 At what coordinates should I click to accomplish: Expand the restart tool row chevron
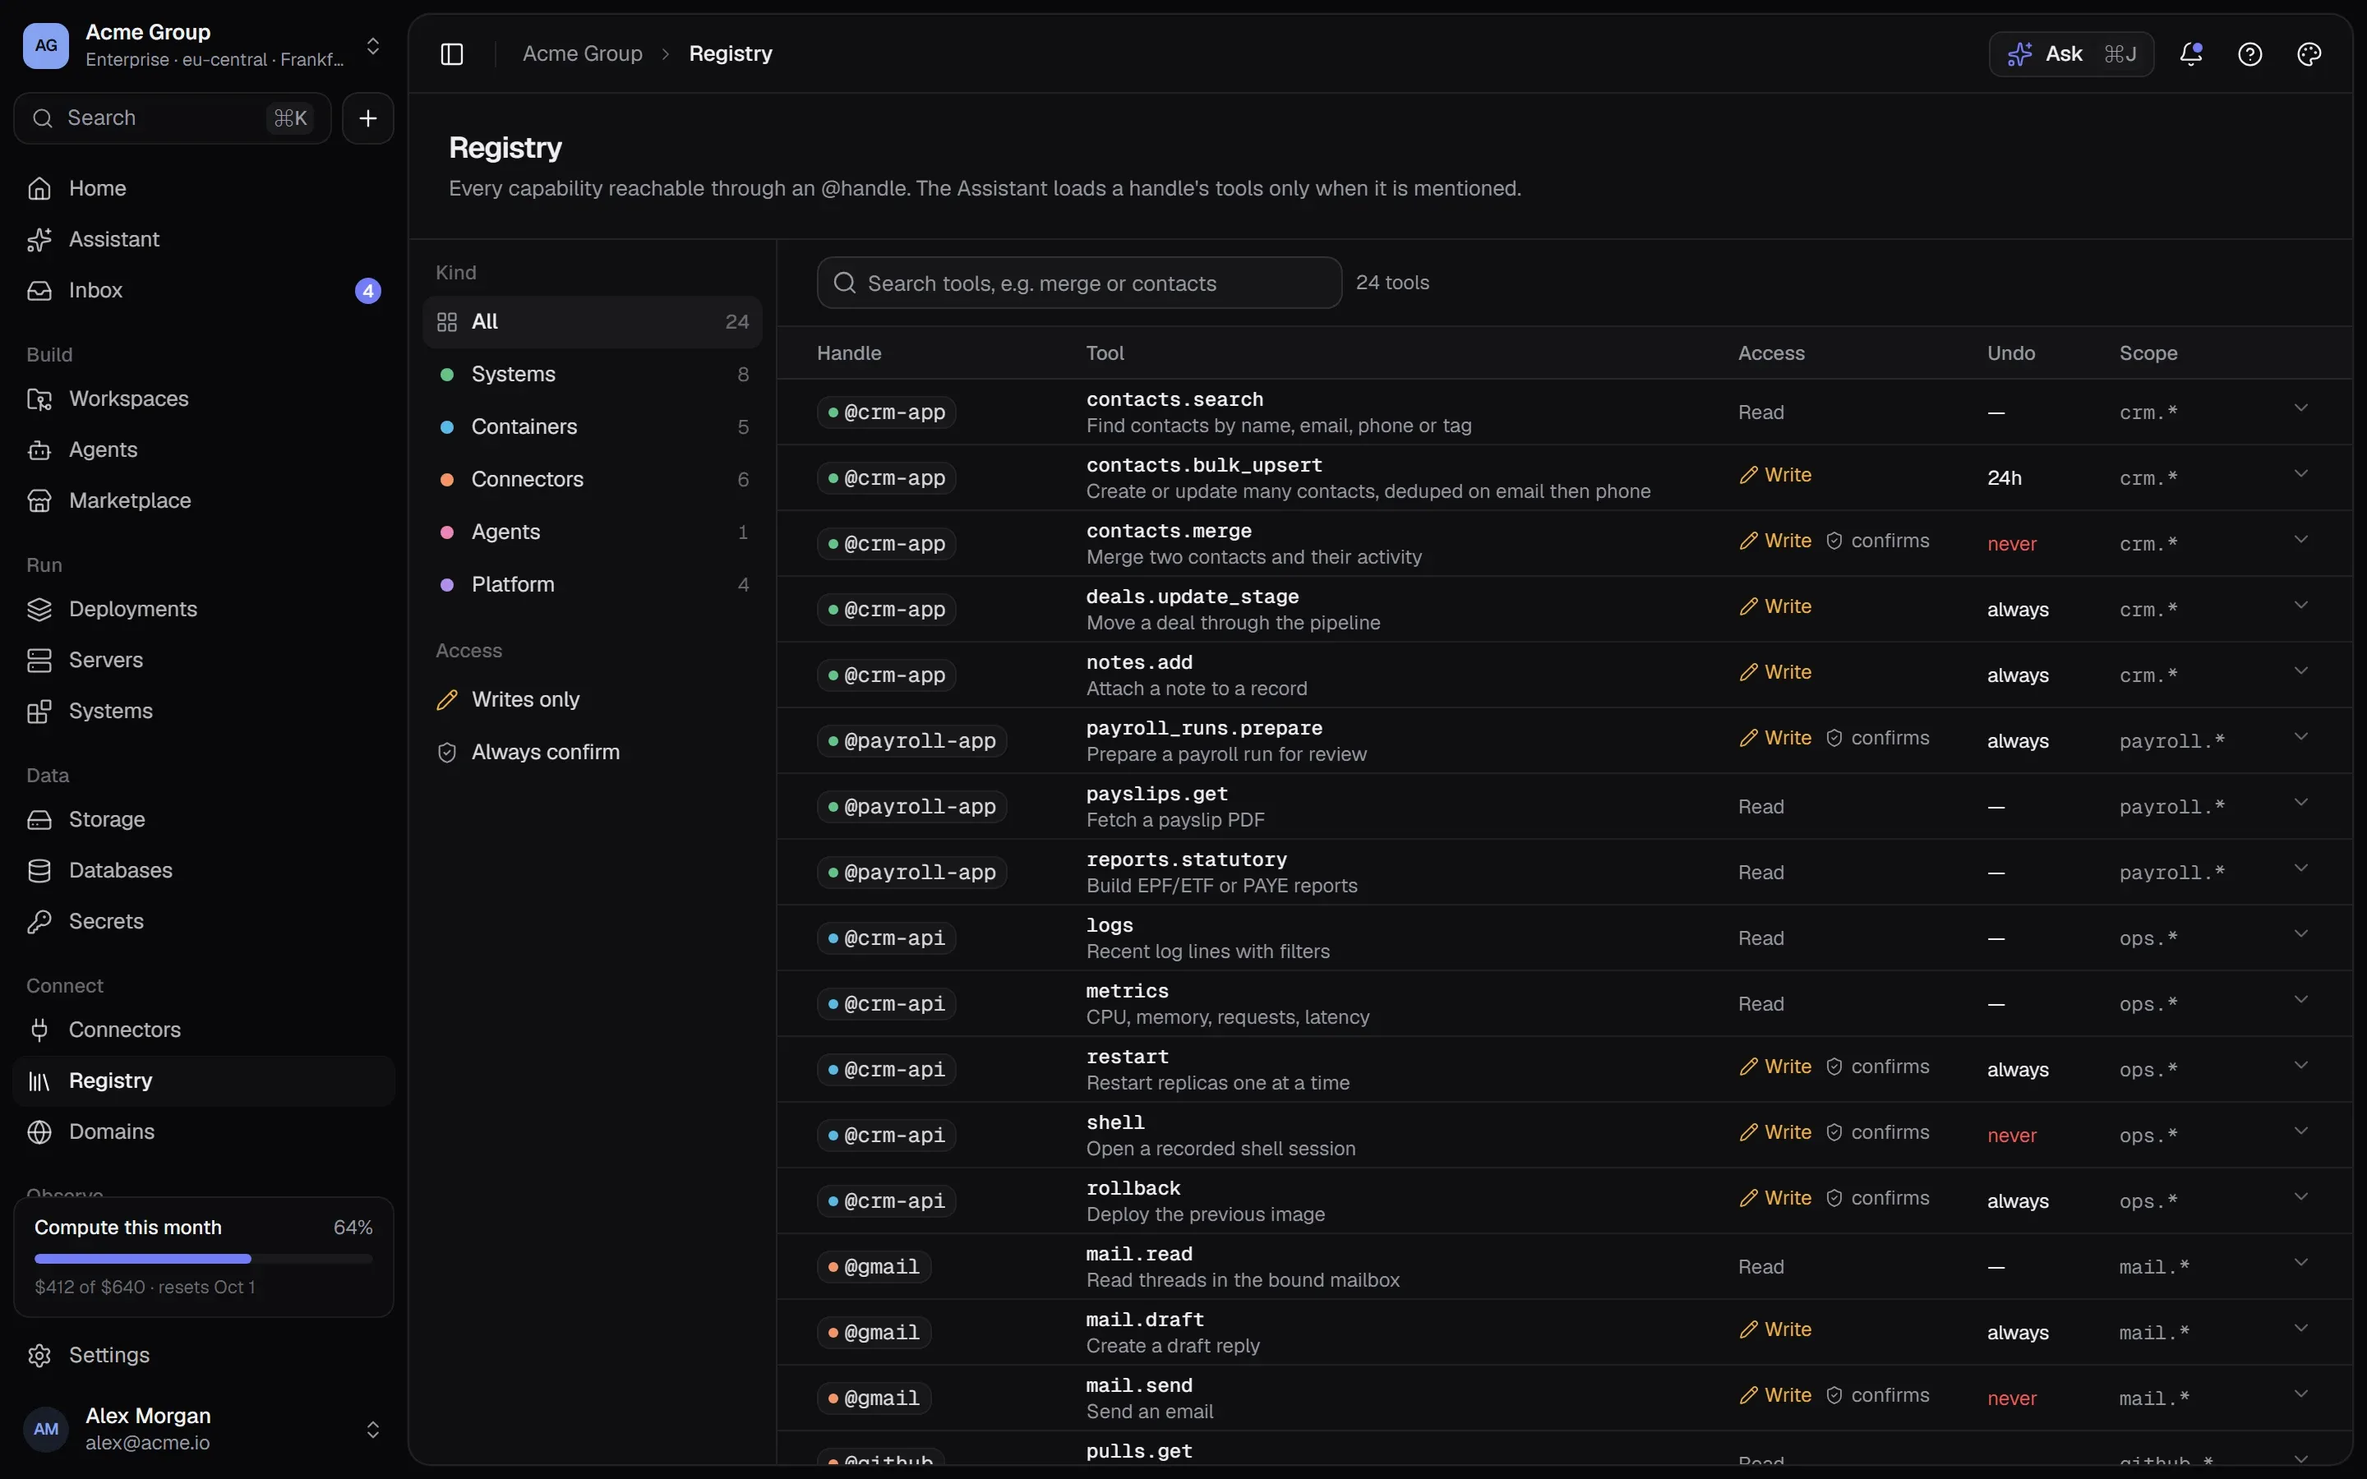[2300, 1065]
